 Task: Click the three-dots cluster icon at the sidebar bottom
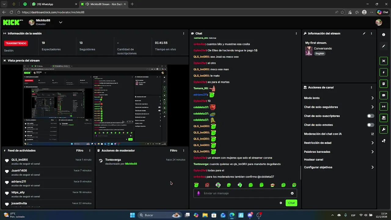click(384, 141)
